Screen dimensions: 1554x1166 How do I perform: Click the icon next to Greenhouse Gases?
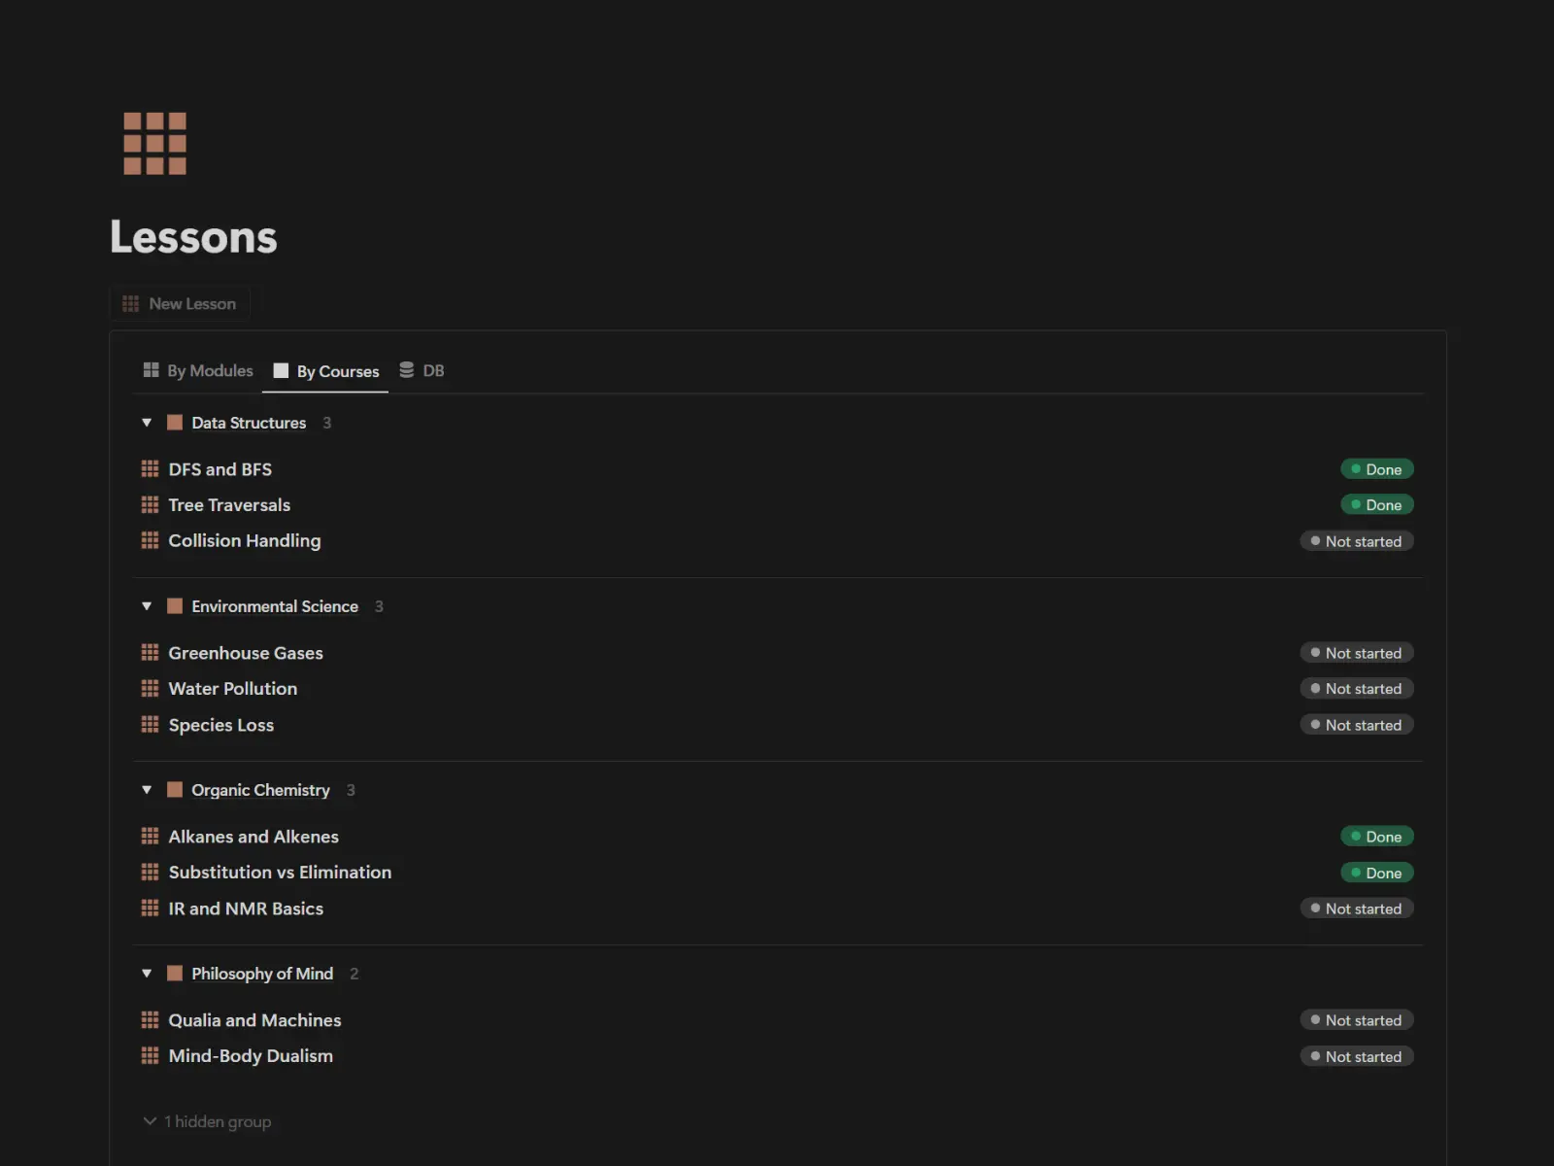[150, 653]
